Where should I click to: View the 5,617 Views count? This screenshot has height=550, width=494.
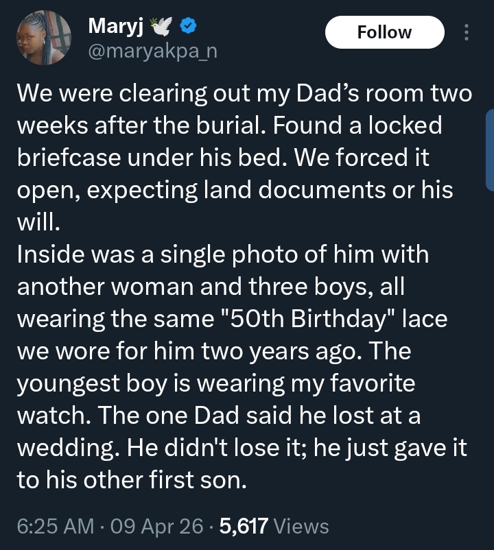pyautogui.click(x=274, y=526)
